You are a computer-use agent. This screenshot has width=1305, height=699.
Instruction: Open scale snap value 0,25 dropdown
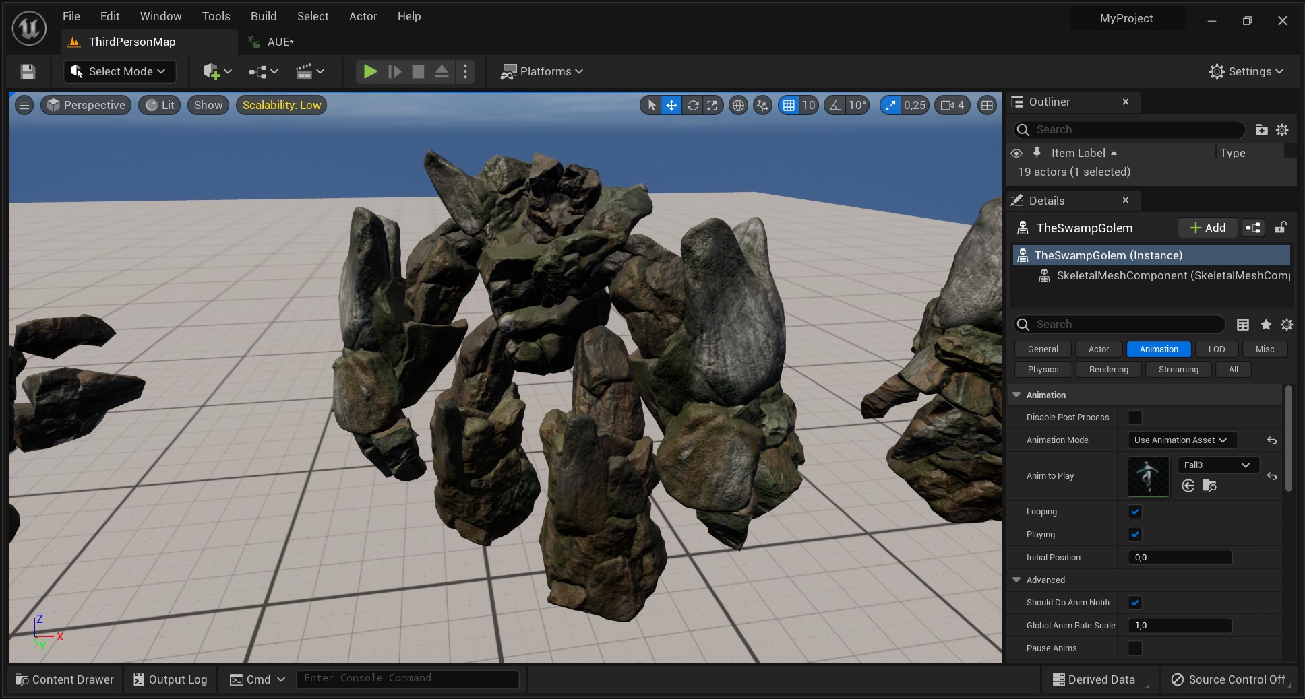click(x=915, y=105)
